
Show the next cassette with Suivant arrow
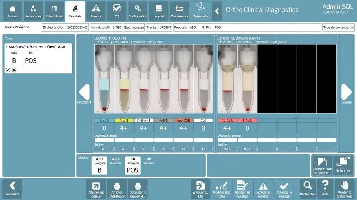346,93
